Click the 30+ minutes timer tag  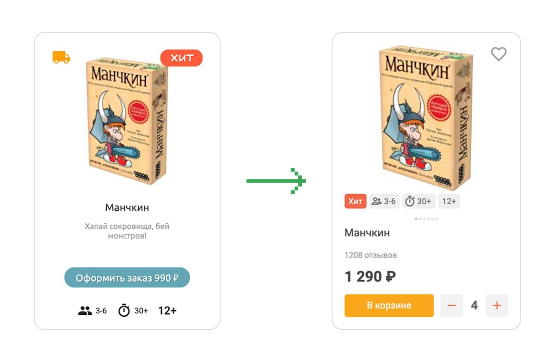tap(419, 201)
